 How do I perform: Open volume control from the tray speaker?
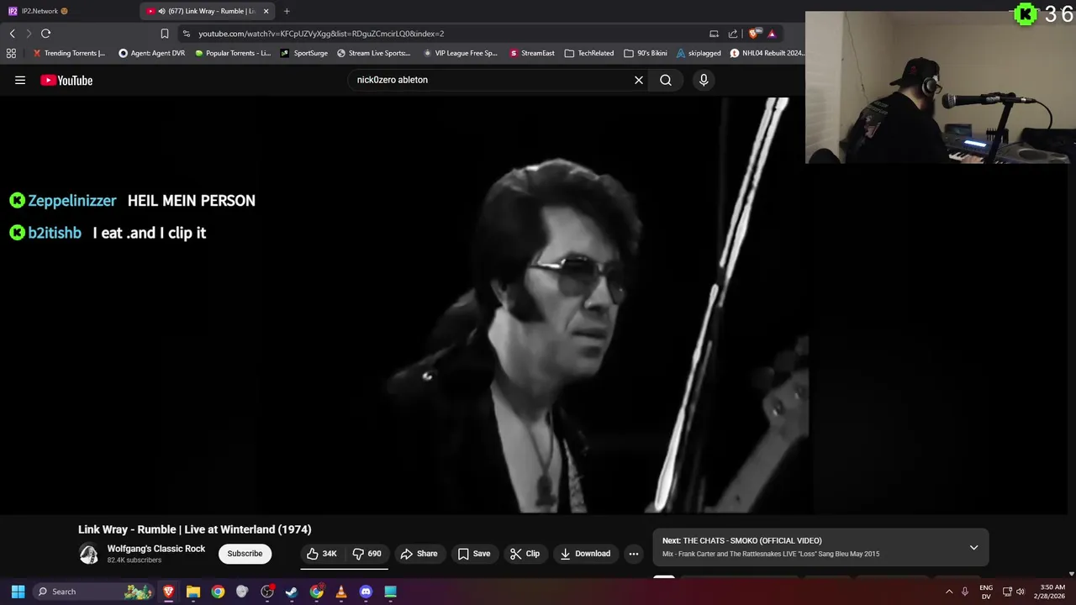pos(1021,592)
